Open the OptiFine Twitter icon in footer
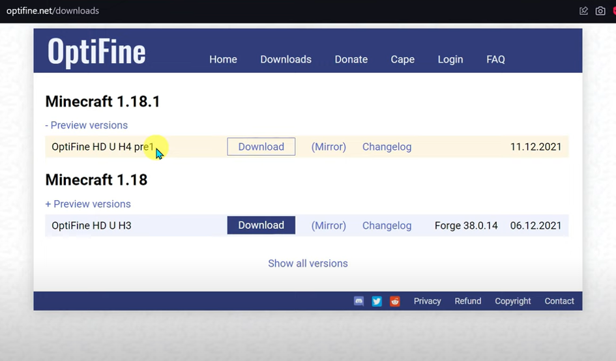The height and width of the screenshot is (361, 616). tap(377, 301)
